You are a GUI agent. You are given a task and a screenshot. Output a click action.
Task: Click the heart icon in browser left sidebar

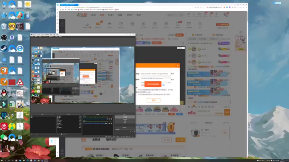tap(62, 23)
